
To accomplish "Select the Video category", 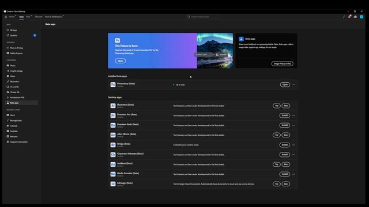I will pos(21,76).
